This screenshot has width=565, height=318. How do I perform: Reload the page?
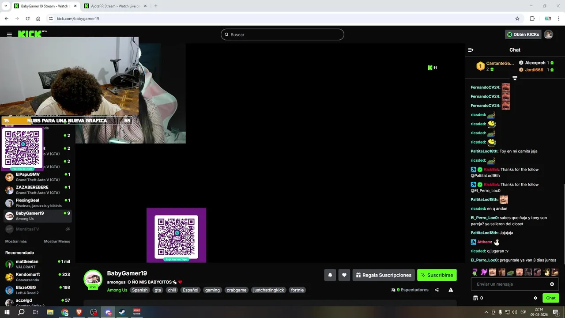coord(27,19)
